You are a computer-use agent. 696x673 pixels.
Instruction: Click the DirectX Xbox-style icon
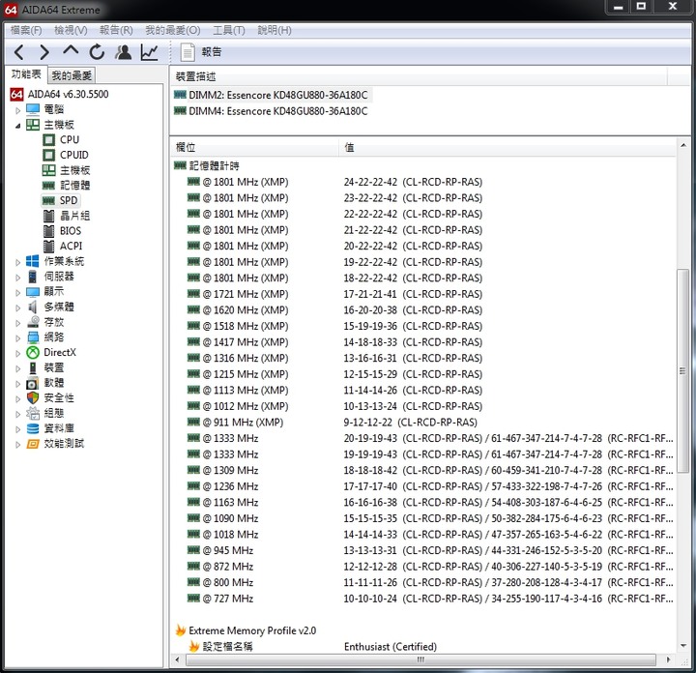[x=33, y=353]
